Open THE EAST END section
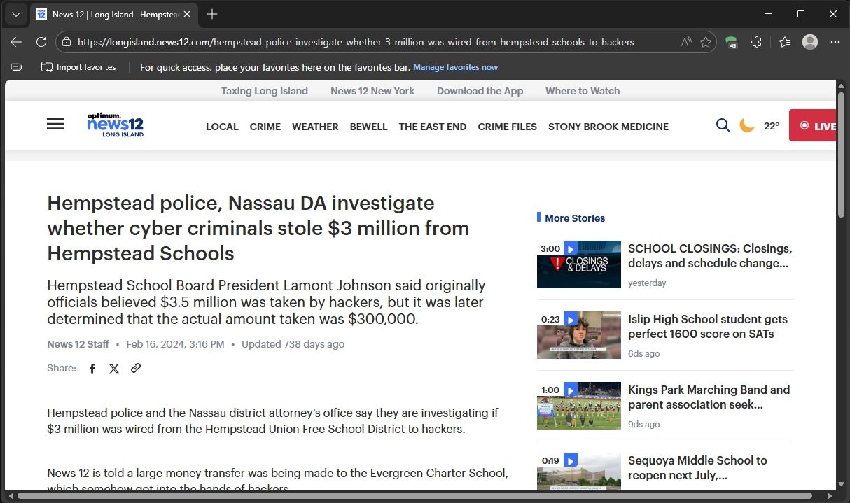This screenshot has width=850, height=503. click(433, 127)
